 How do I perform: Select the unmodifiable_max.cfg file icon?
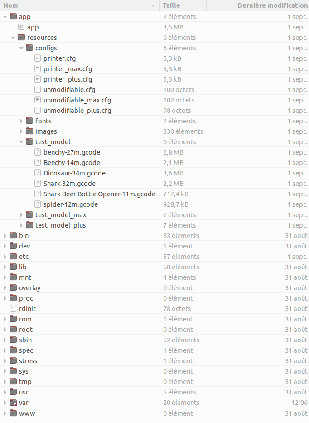[38, 100]
